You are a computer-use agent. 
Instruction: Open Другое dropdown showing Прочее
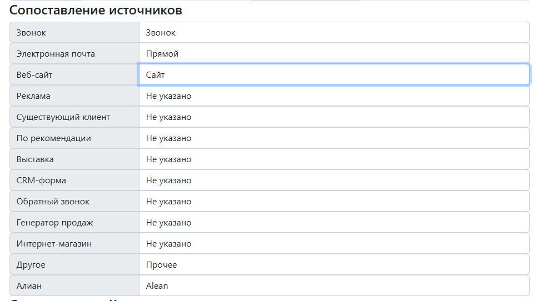334,265
